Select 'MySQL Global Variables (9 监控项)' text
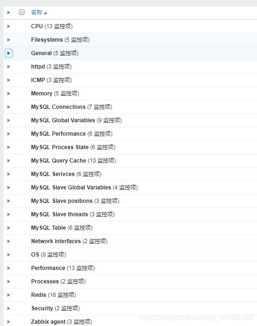This screenshot has height=326, width=257. [x=77, y=120]
